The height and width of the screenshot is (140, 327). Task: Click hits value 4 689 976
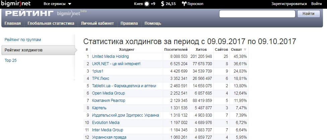[x=203, y=123]
